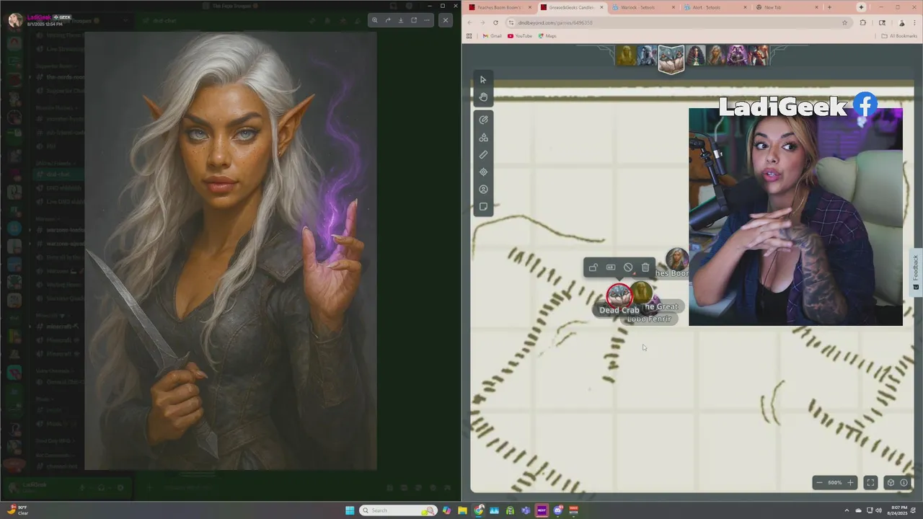Viewport: 923px width, 519px height.
Task: Open the YouTube bookmark
Action: [x=520, y=35]
